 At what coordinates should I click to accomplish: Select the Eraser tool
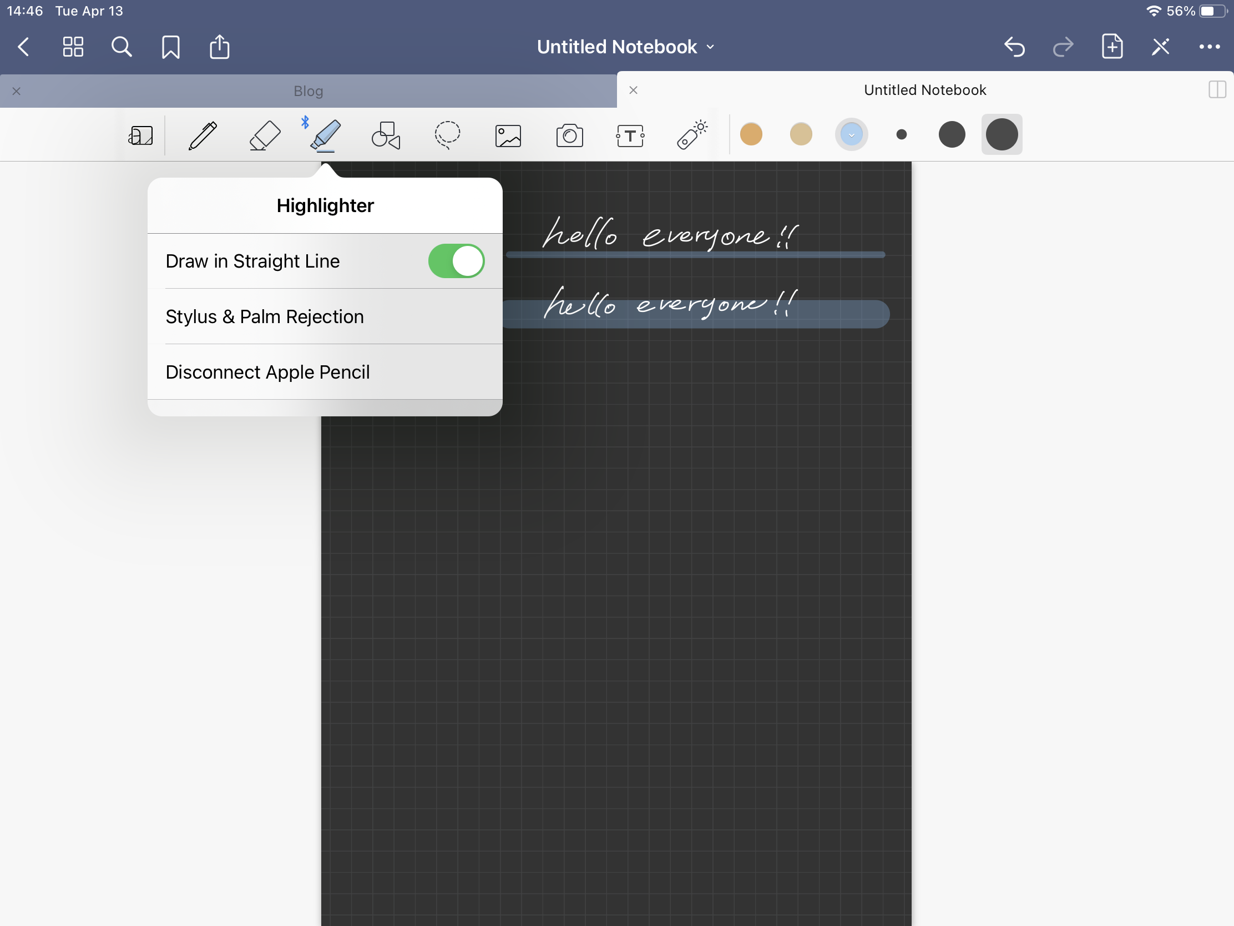pos(265,135)
